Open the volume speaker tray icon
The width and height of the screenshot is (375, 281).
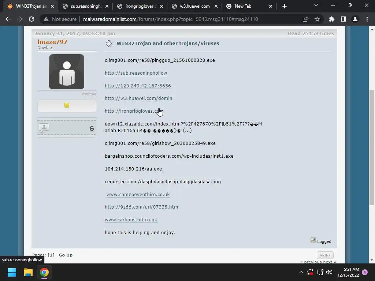point(329,272)
